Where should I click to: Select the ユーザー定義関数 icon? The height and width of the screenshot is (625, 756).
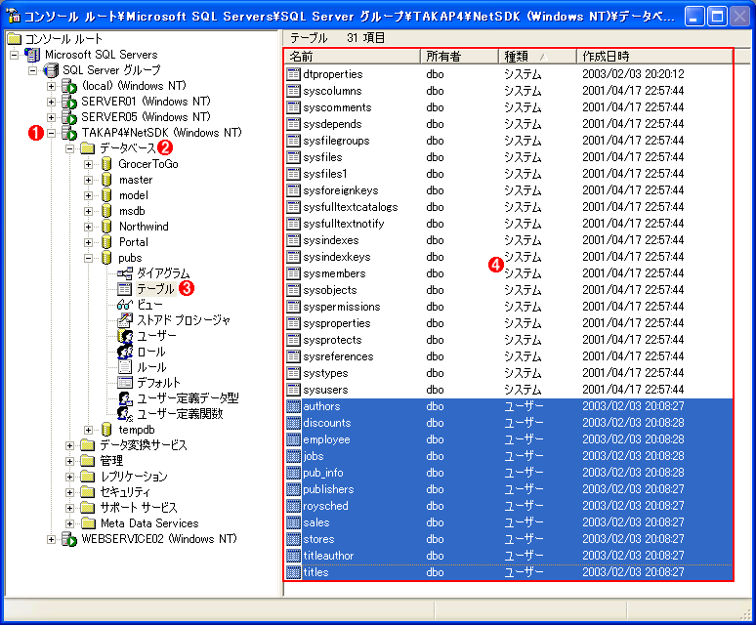(124, 414)
